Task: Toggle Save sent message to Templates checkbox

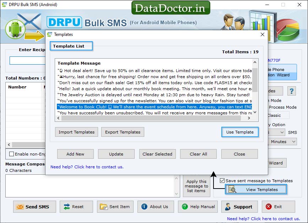Action: tap(222, 181)
